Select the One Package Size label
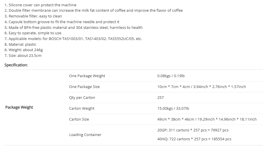The width and height of the screenshot is (263, 150). [84, 87]
